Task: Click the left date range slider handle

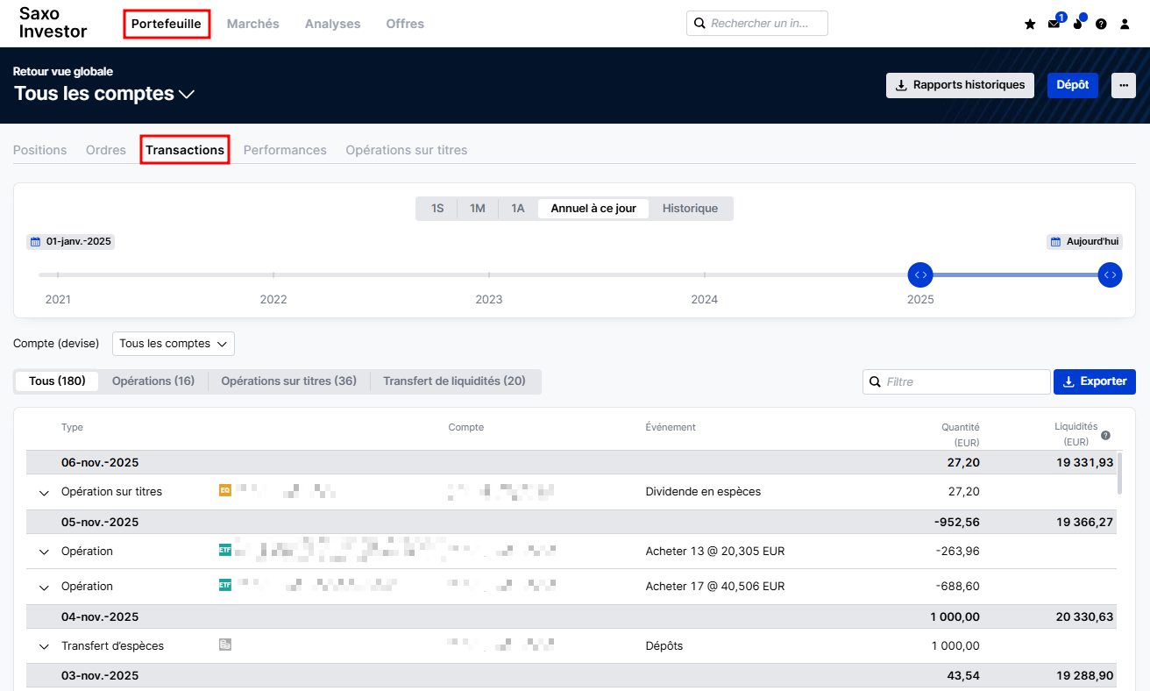Action: point(919,274)
